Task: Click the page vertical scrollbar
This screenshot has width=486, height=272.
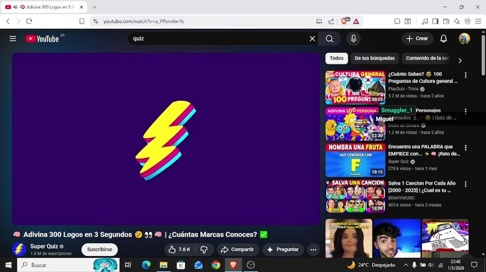Action: (x=483, y=55)
